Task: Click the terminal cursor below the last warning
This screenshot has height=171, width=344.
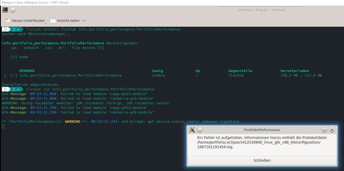Action: tap(3, 126)
